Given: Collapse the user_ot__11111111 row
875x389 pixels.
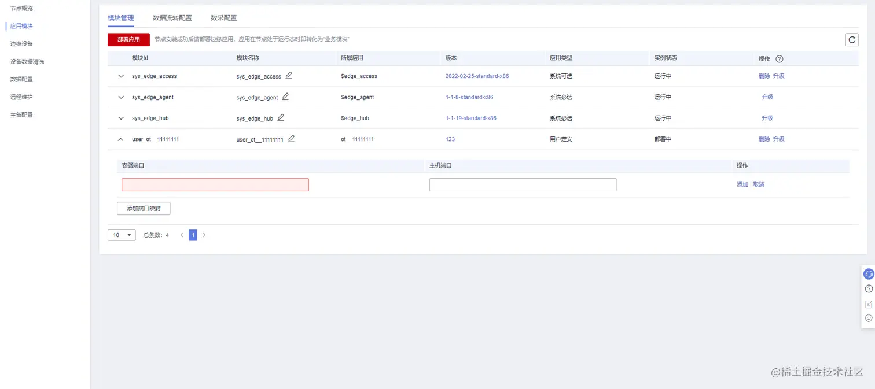Looking at the screenshot, I should [121, 139].
